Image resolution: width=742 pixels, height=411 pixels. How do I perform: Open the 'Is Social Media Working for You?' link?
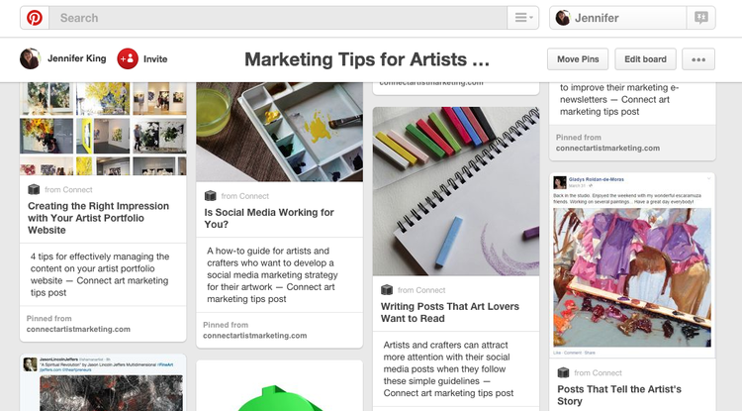269,218
